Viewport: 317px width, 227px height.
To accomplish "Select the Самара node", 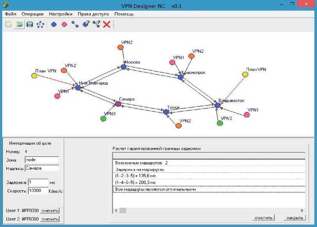I will point(118,104).
